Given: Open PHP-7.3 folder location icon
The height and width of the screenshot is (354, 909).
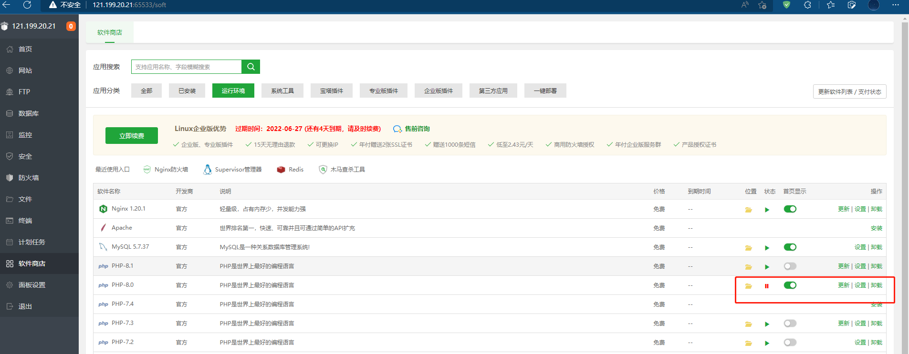Looking at the screenshot, I should click(x=748, y=324).
